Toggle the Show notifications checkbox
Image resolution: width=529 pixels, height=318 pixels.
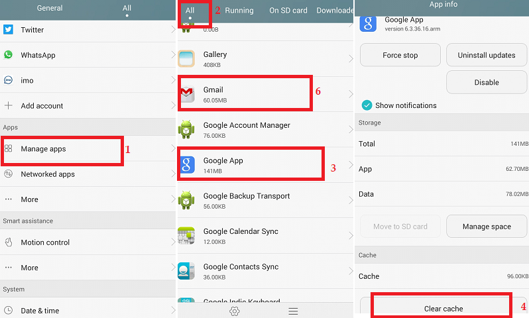click(367, 105)
